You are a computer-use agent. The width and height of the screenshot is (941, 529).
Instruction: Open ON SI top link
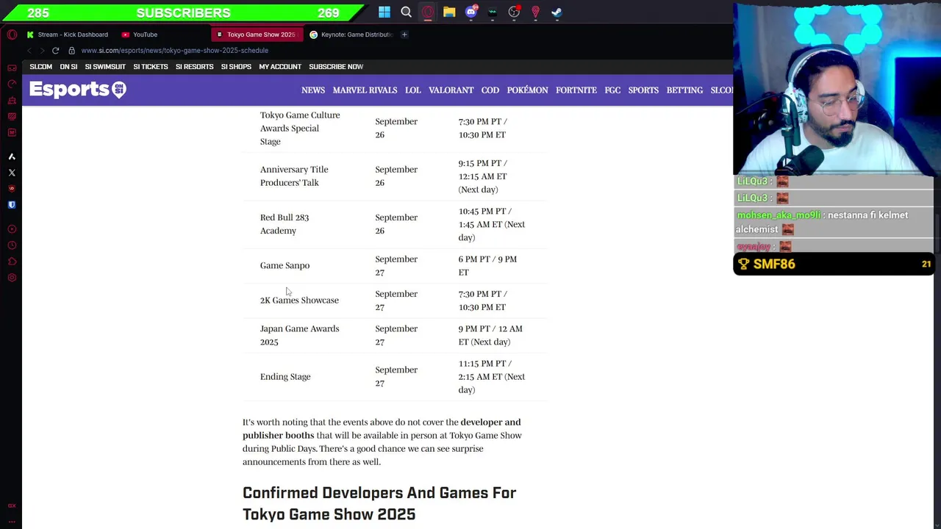(68, 67)
